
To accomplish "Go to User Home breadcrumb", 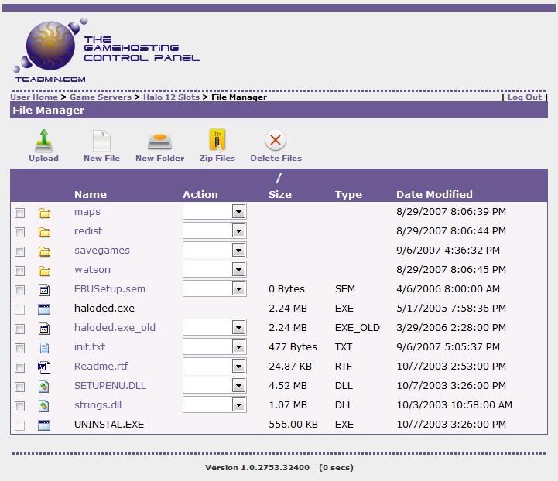I will [x=34, y=97].
